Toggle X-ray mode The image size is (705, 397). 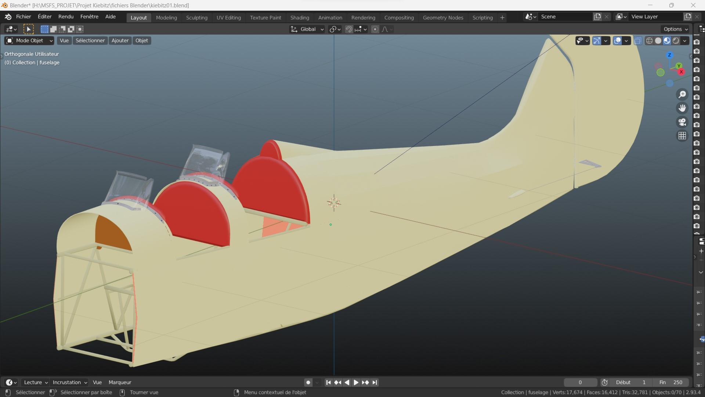tap(638, 41)
